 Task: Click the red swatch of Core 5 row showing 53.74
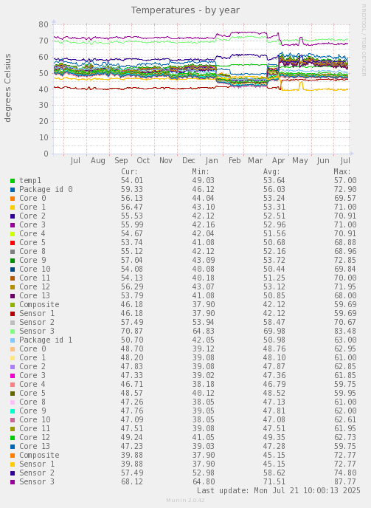(13, 243)
